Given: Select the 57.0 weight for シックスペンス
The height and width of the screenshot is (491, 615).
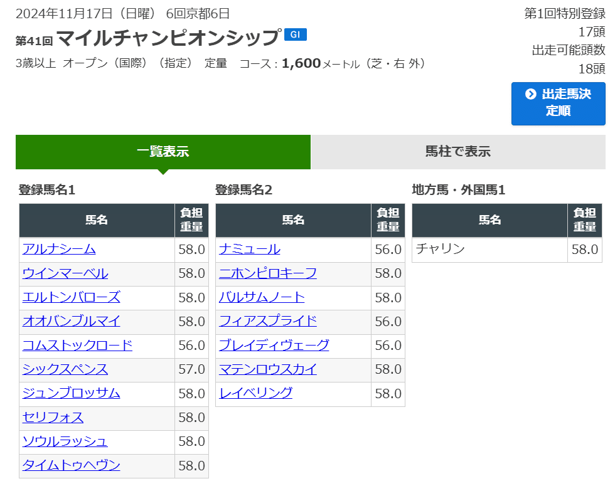Looking at the screenshot, I should pos(191,369).
